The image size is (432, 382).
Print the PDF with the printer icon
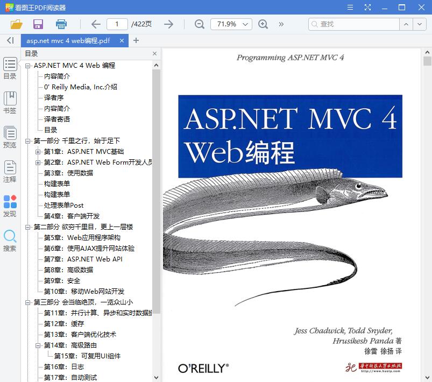click(61, 24)
